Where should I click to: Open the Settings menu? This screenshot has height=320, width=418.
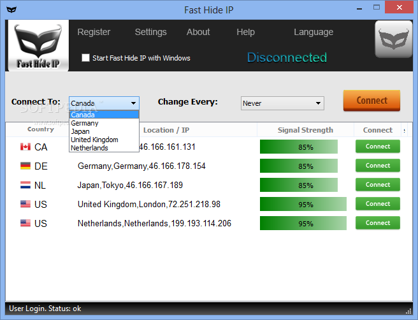tap(150, 32)
